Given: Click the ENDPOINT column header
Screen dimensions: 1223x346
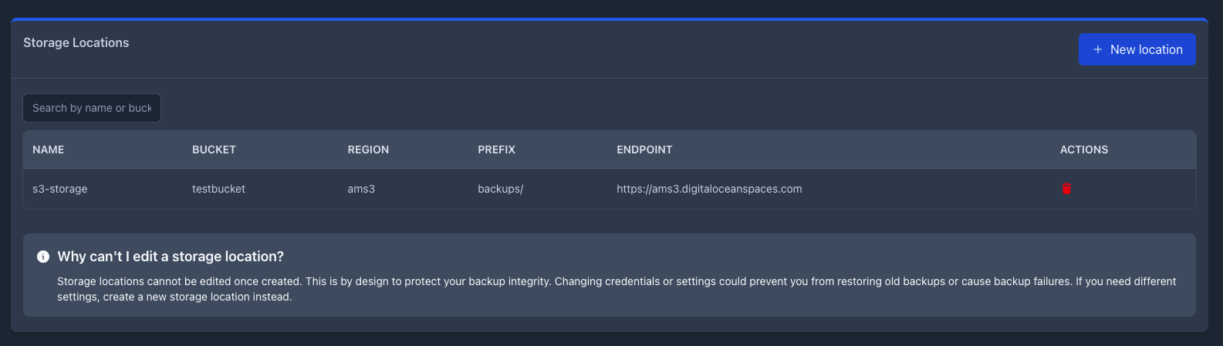Looking at the screenshot, I should (644, 149).
